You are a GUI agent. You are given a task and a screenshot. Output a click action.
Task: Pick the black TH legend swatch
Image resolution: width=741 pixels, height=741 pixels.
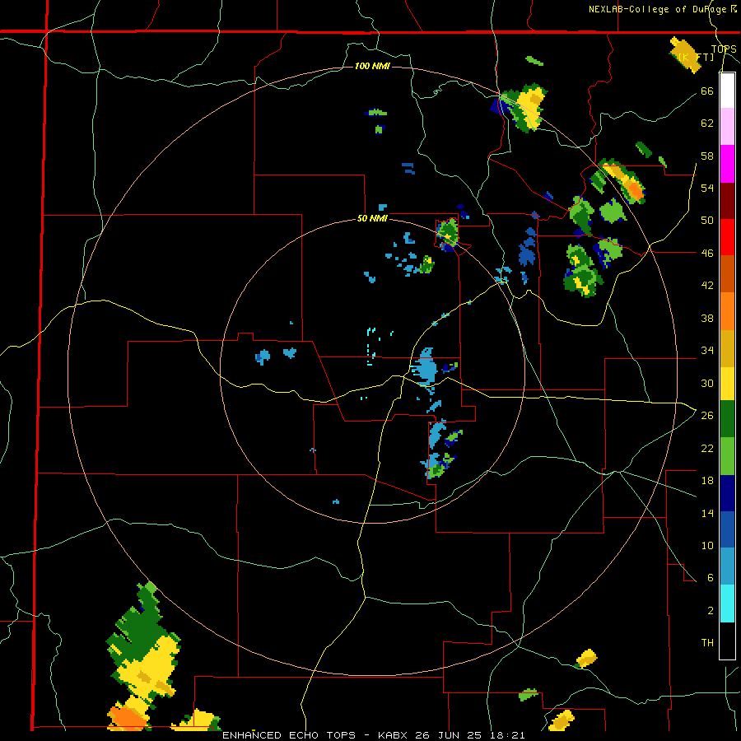[727, 641]
